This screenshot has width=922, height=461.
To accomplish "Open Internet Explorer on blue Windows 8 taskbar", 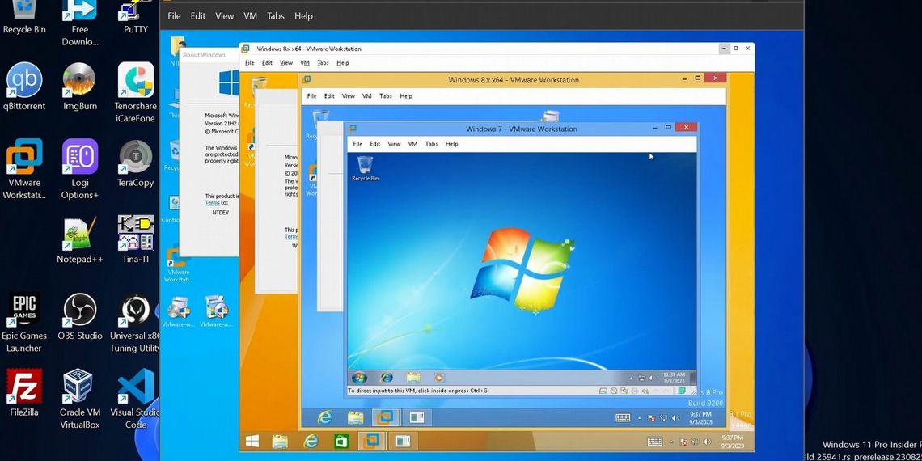I will point(324,417).
